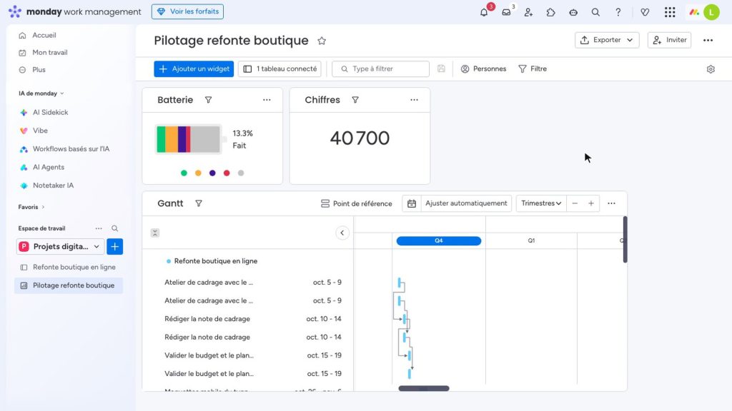Click the Gantt widget vertical scrollbar

tap(625, 240)
